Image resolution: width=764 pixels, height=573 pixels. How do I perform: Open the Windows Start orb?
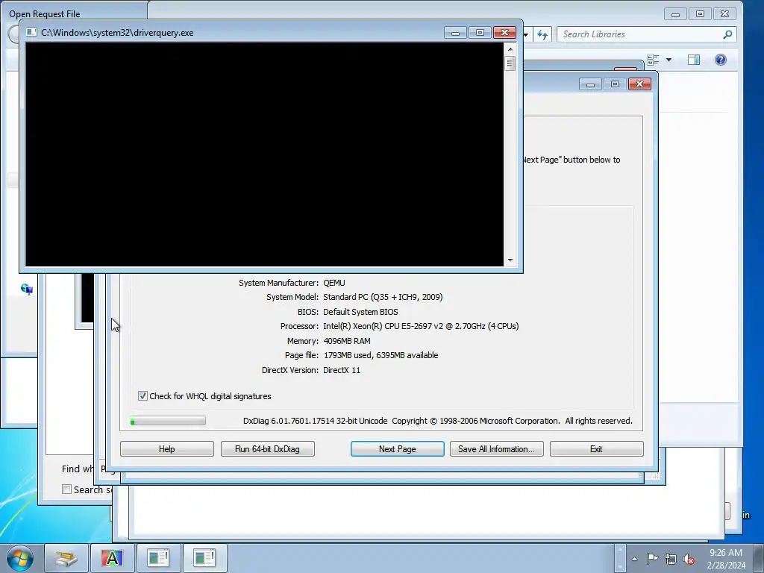click(x=20, y=558)
